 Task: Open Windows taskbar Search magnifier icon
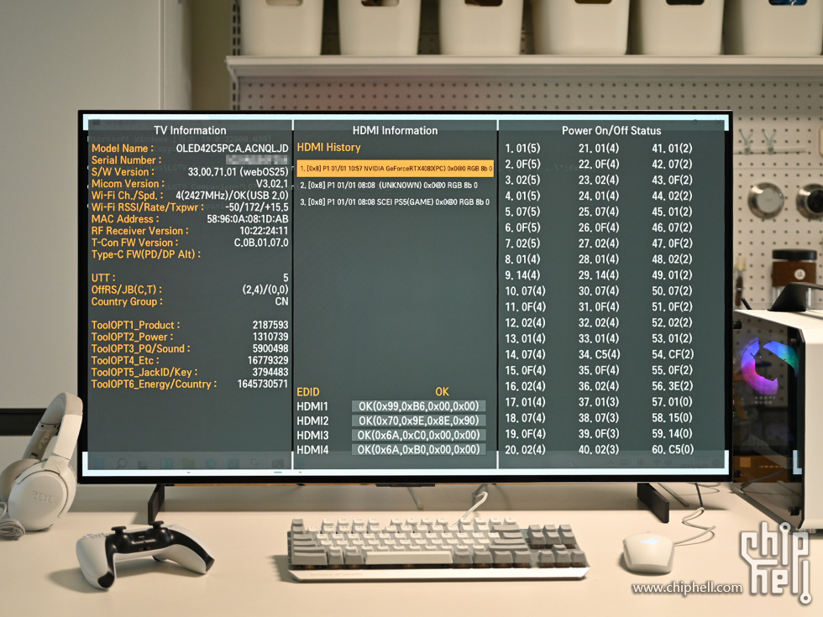click(122, 463)
